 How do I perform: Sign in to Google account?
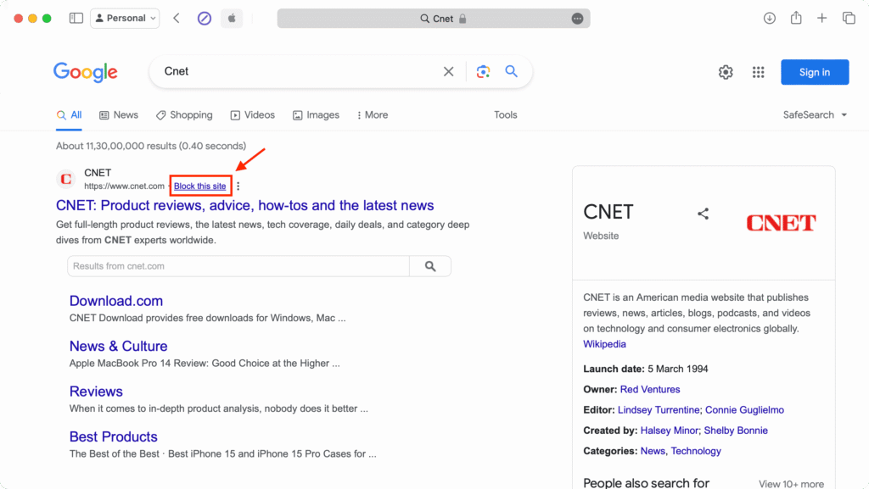tap(815, 72)
